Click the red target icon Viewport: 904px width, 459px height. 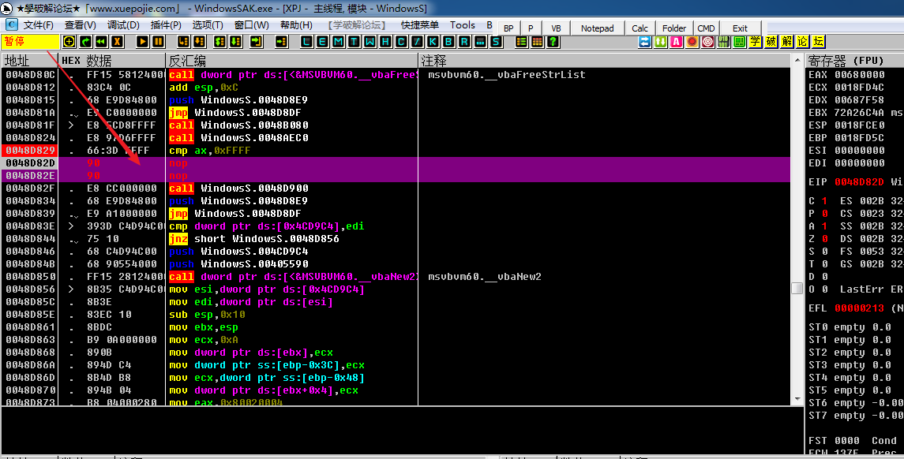coord(708,42)
